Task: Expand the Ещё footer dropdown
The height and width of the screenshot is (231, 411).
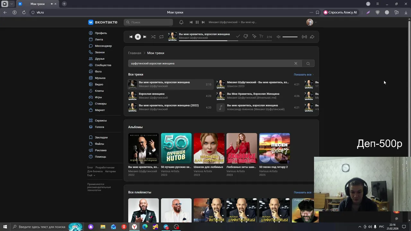Action: [x=91, y=175]
